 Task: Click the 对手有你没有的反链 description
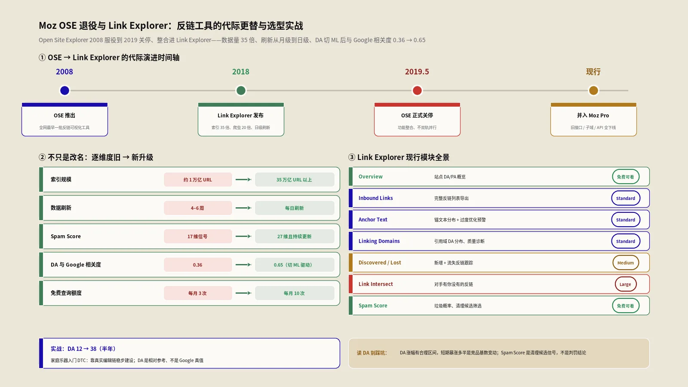click(454, 284)
